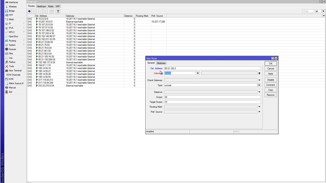Expand the Check Gateway option

pos(259,80)
